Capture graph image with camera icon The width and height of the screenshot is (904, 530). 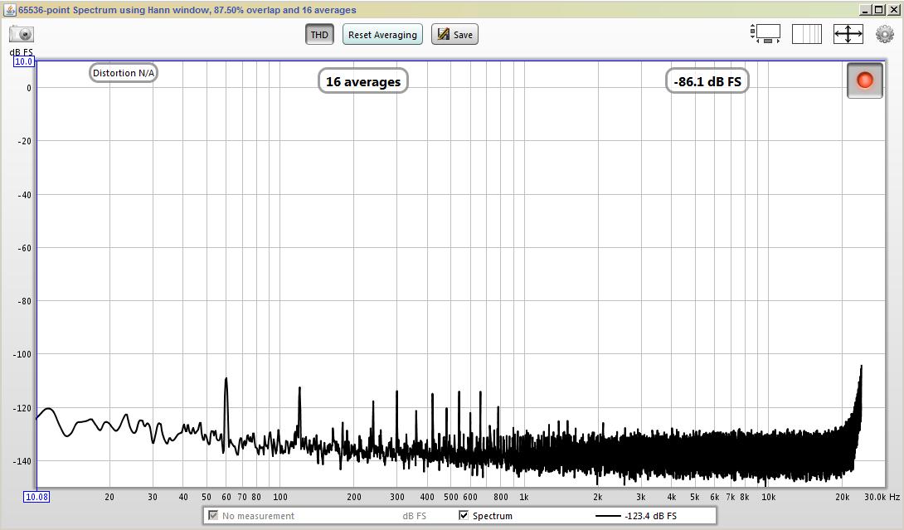tap(22, 35)
